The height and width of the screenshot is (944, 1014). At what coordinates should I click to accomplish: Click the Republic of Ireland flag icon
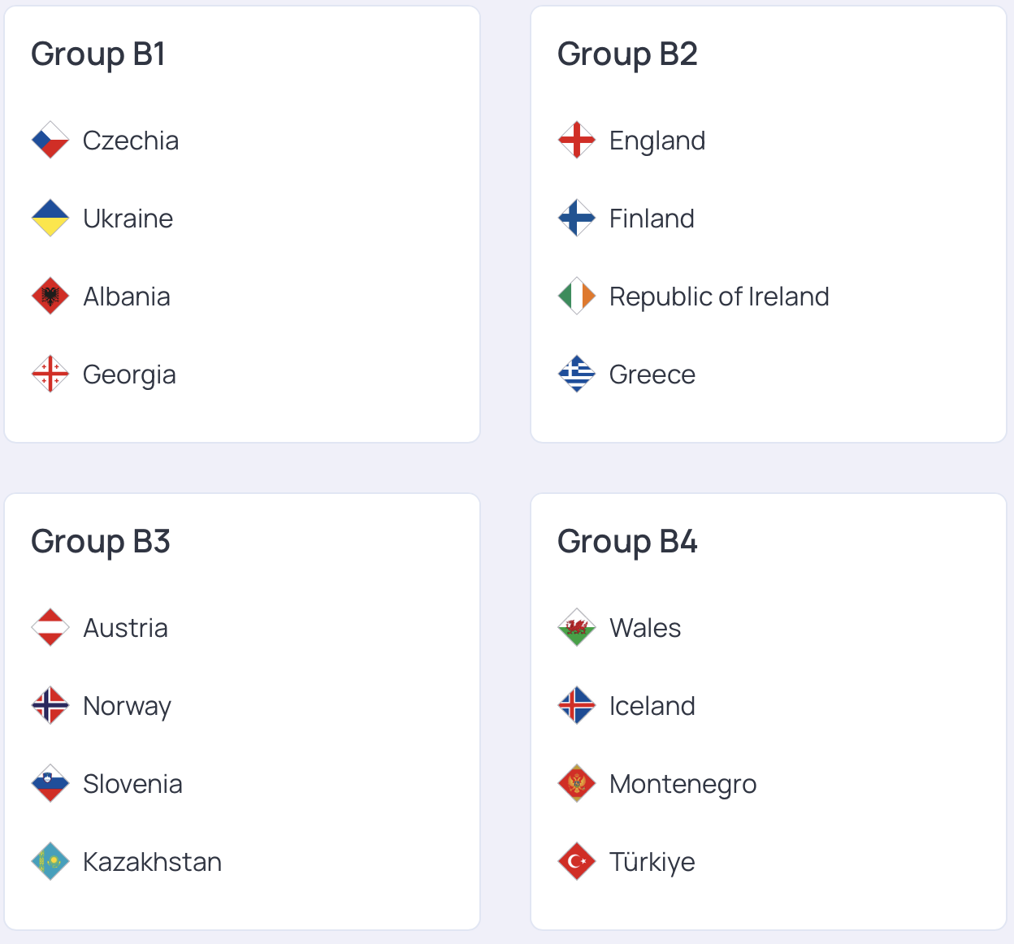[x=577, y=297]
